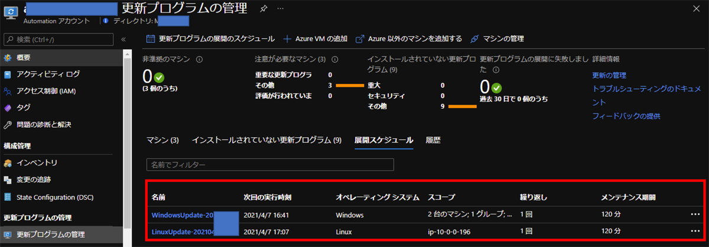Close the blade with the X button
Viewport: 709px width, 247px height.
coord(697,8)
